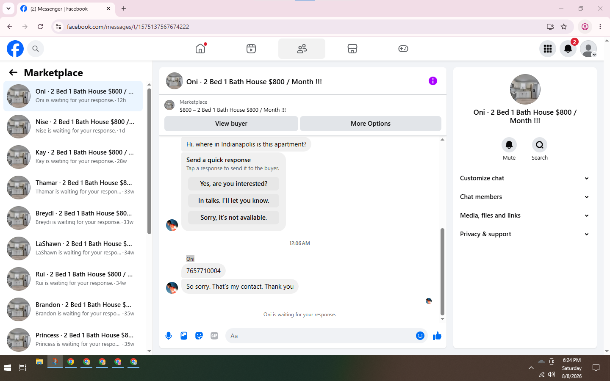Open Princess's conversation in the list
This screenshot has width=610, height=381.
(x=73, y=340)
